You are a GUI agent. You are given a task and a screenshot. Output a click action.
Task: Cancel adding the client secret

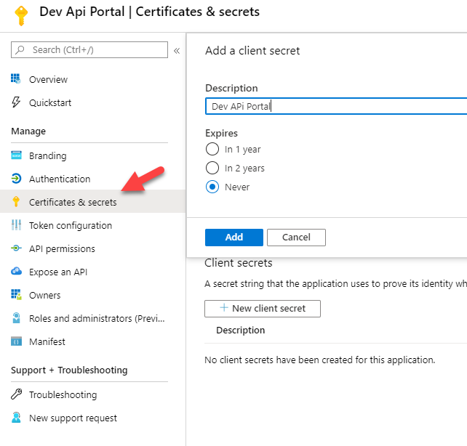(296, 238)
